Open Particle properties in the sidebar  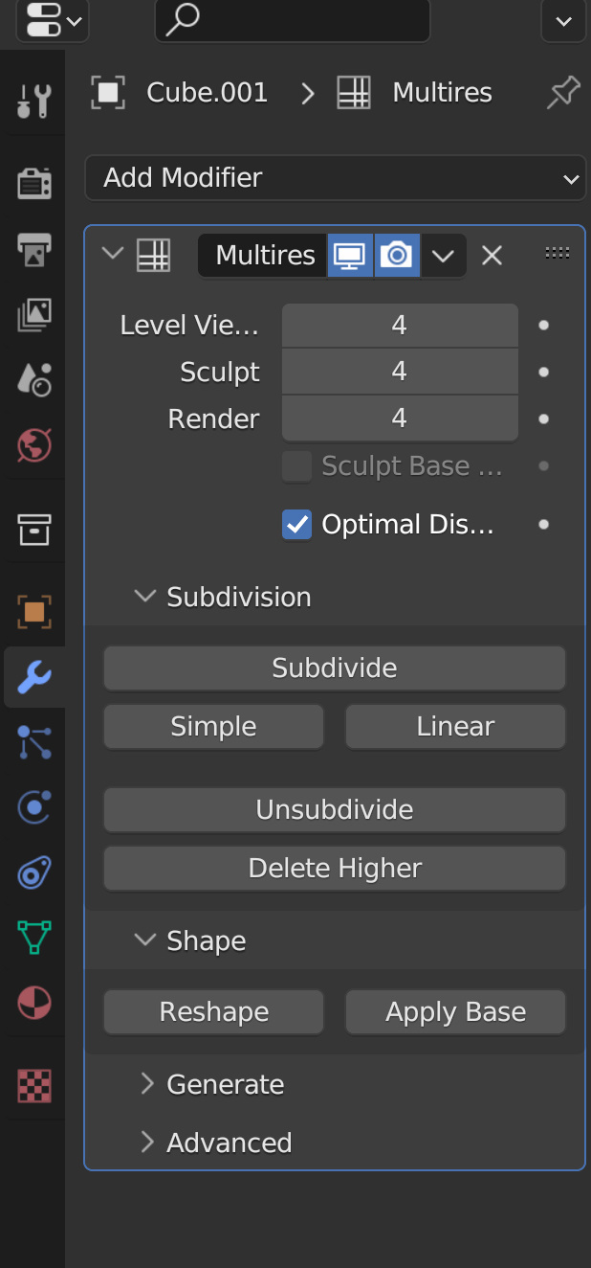[x=33, y=743]
